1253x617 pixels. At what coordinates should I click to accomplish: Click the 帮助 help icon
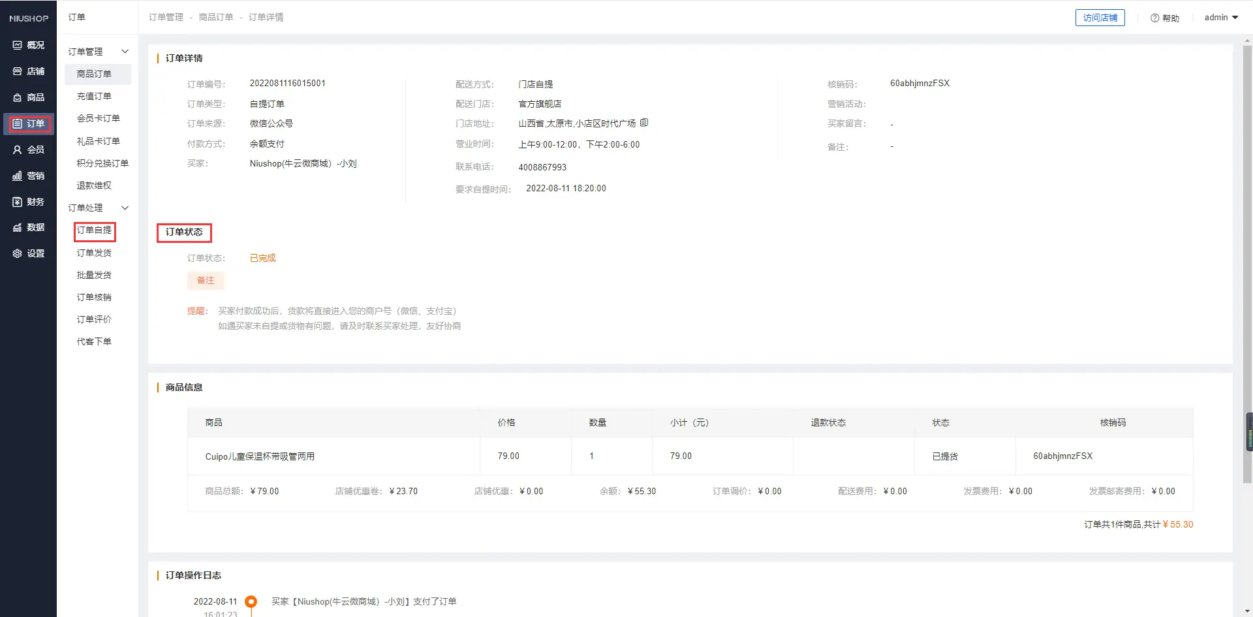tap(1154, 18)
